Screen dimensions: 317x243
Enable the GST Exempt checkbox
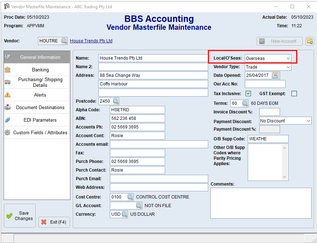(294, 94)
